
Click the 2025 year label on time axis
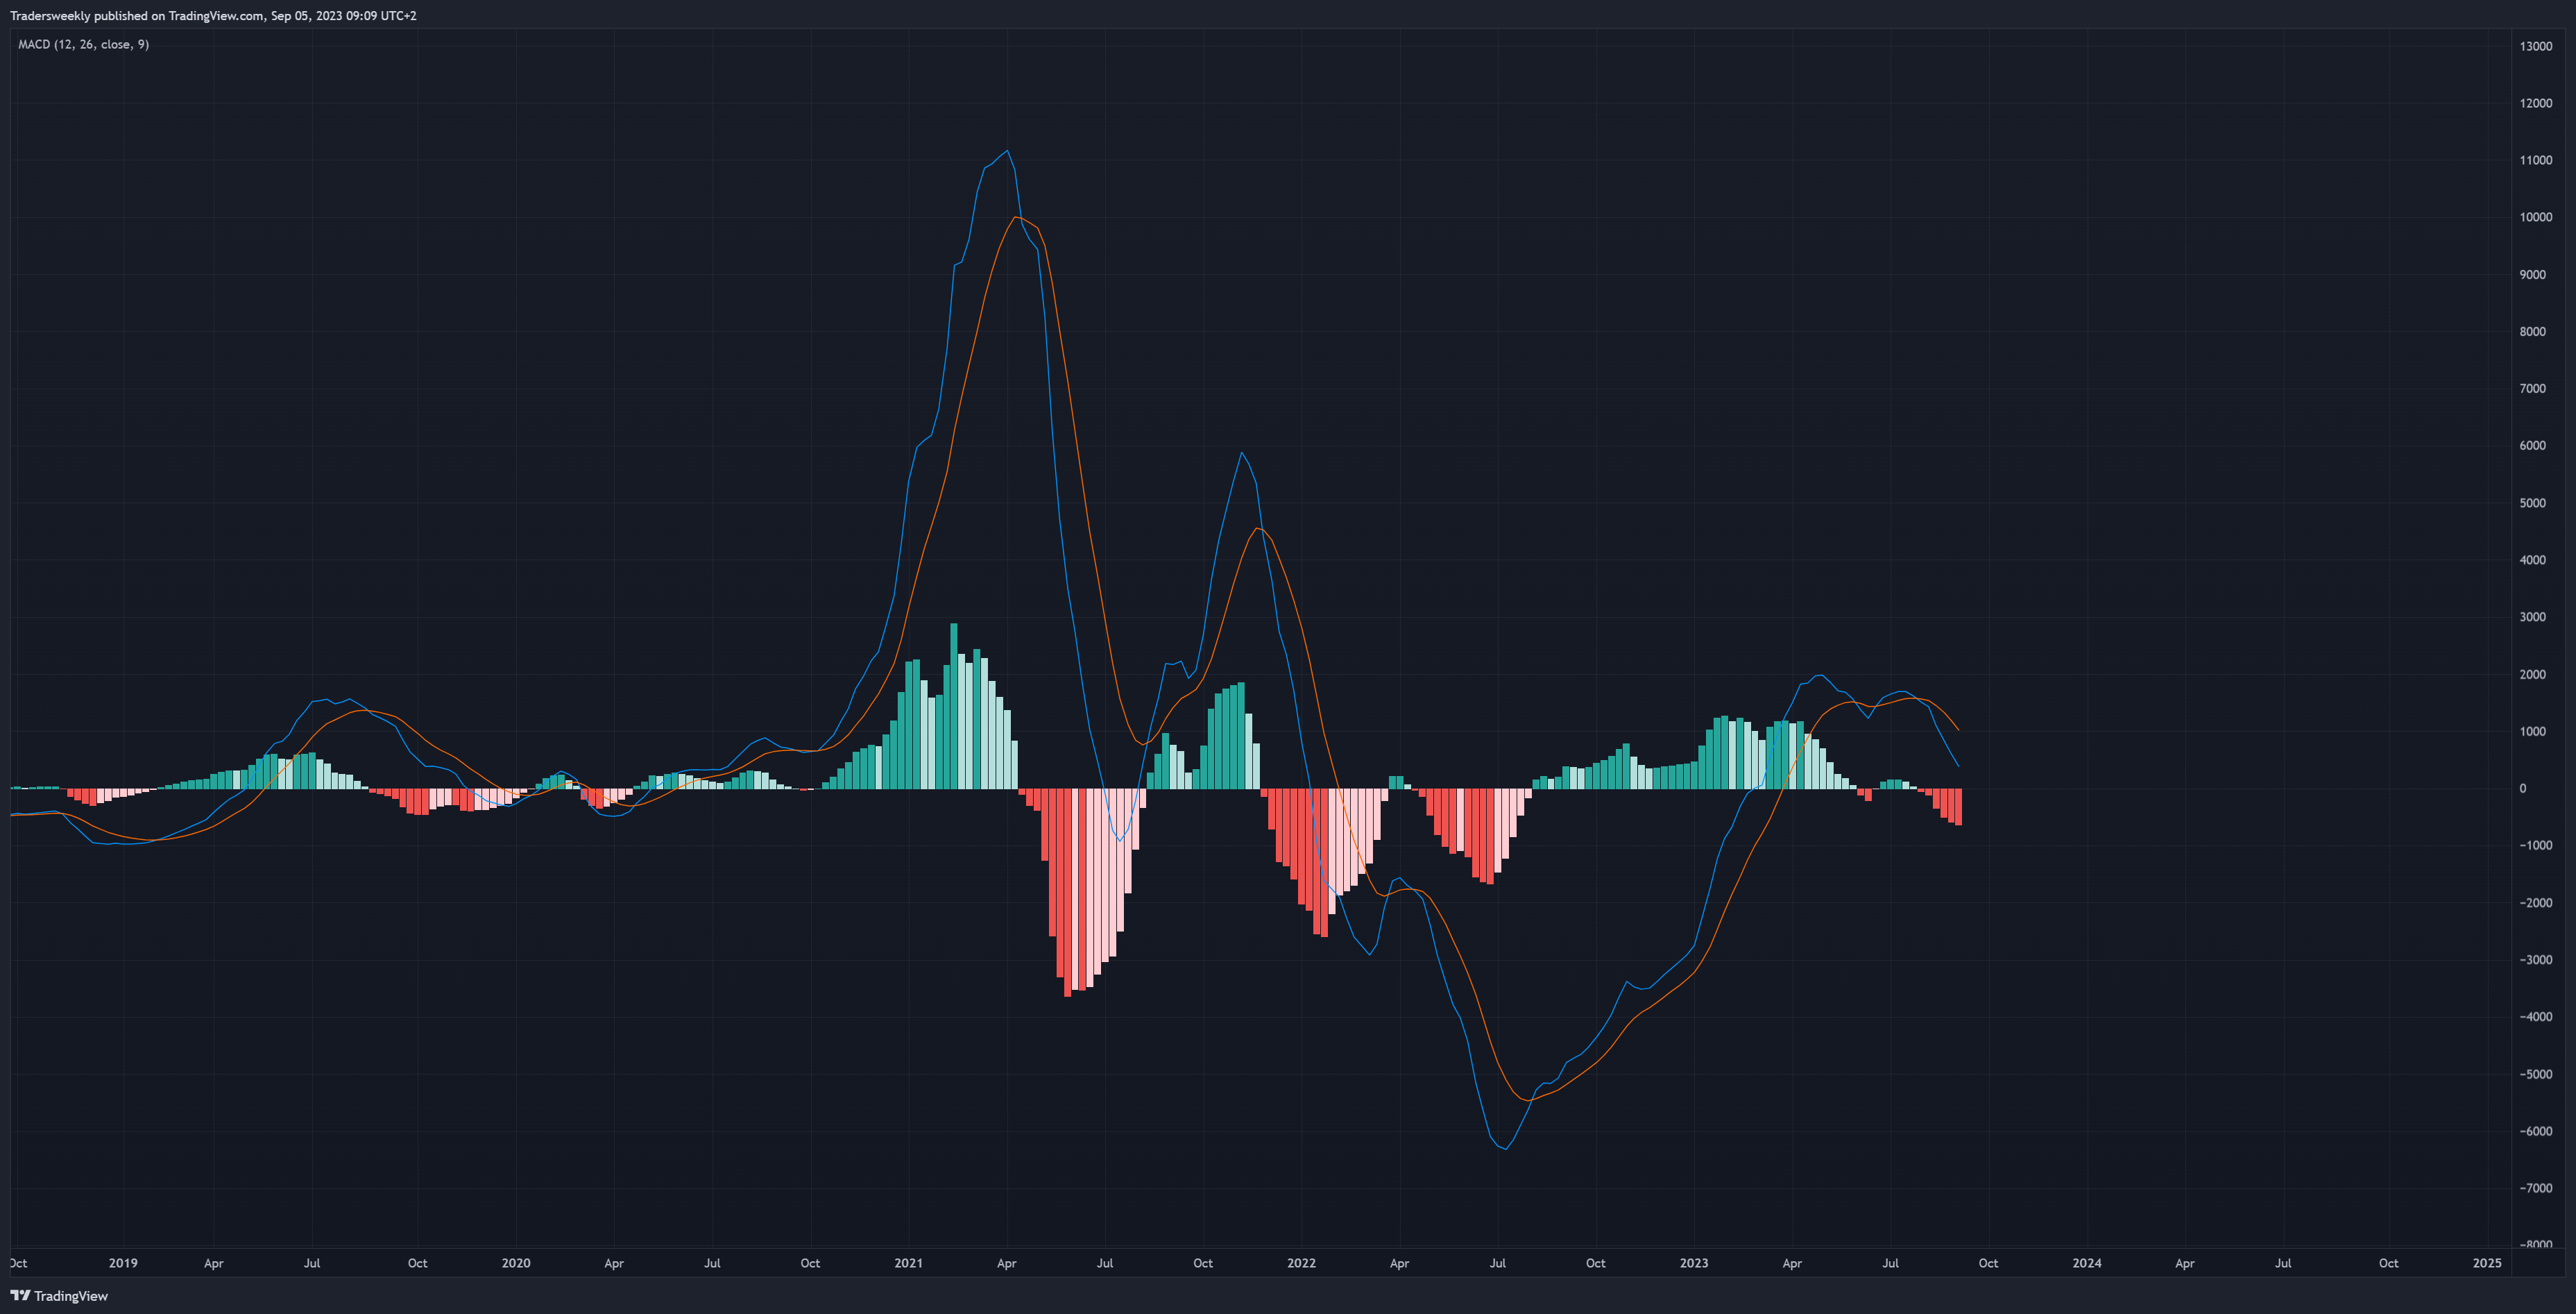click(x=2487, y=1263)
